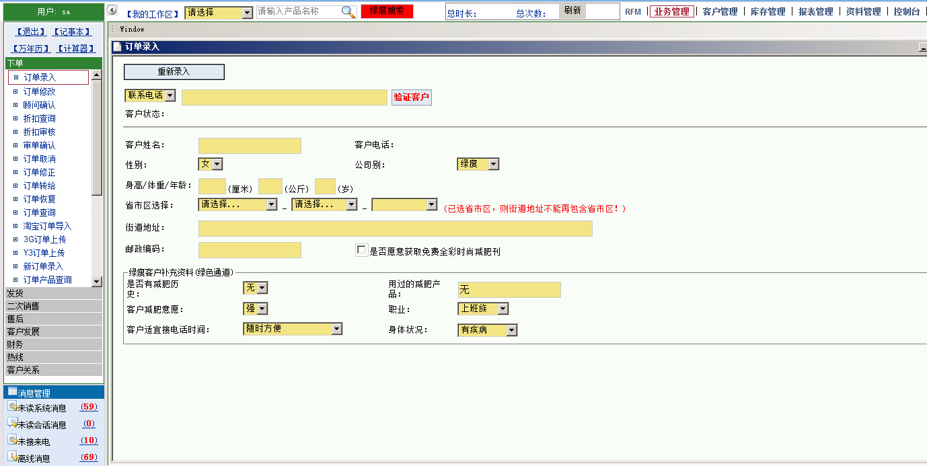The height and width of the screenshot is (466, 927).
Task: Click the 验证客户 button
Action: pyautogui.click(x=411, y=97)
